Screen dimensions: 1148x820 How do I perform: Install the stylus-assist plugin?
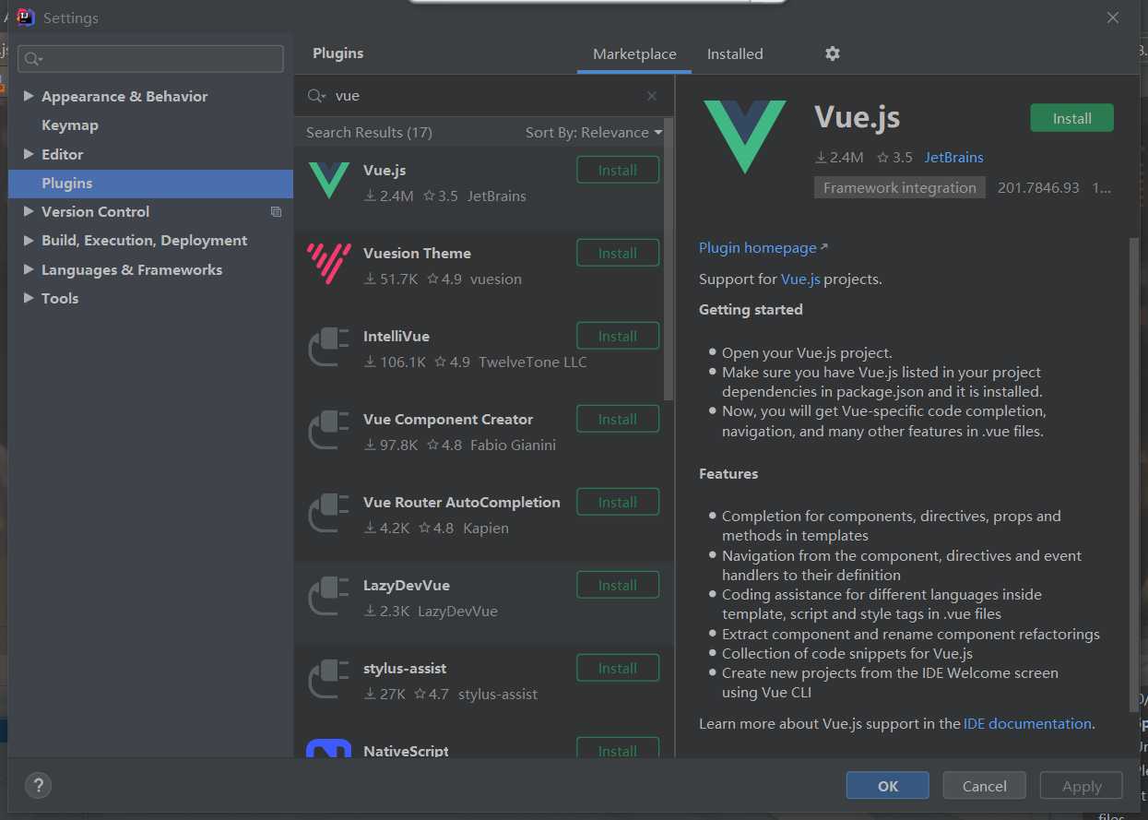coord(618,669)
